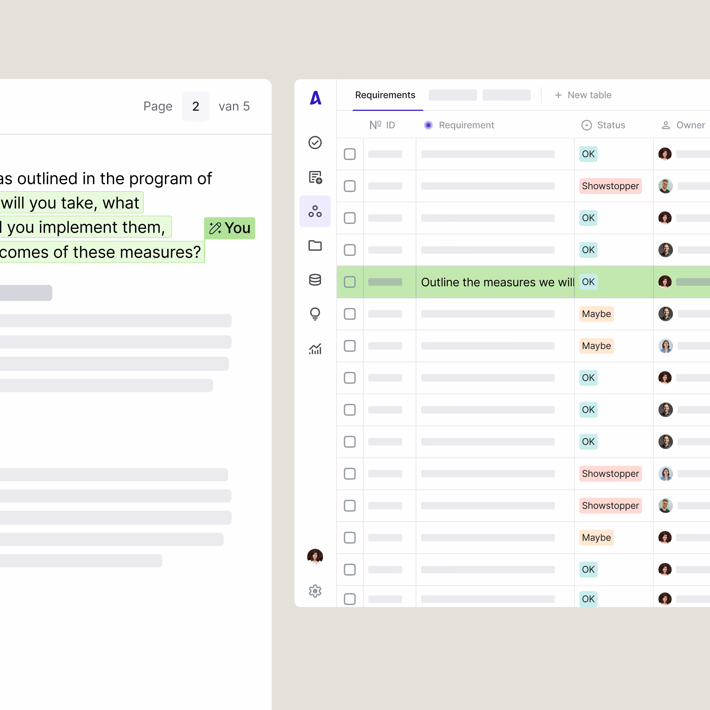Open the lightbulb ideas sidebar icon
710x710 pixels.
[315, 314]
